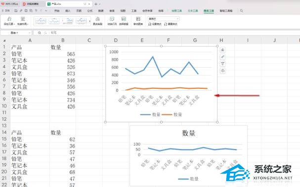Click the 添加元素 add chart element icon

click(x=9, y=19)
